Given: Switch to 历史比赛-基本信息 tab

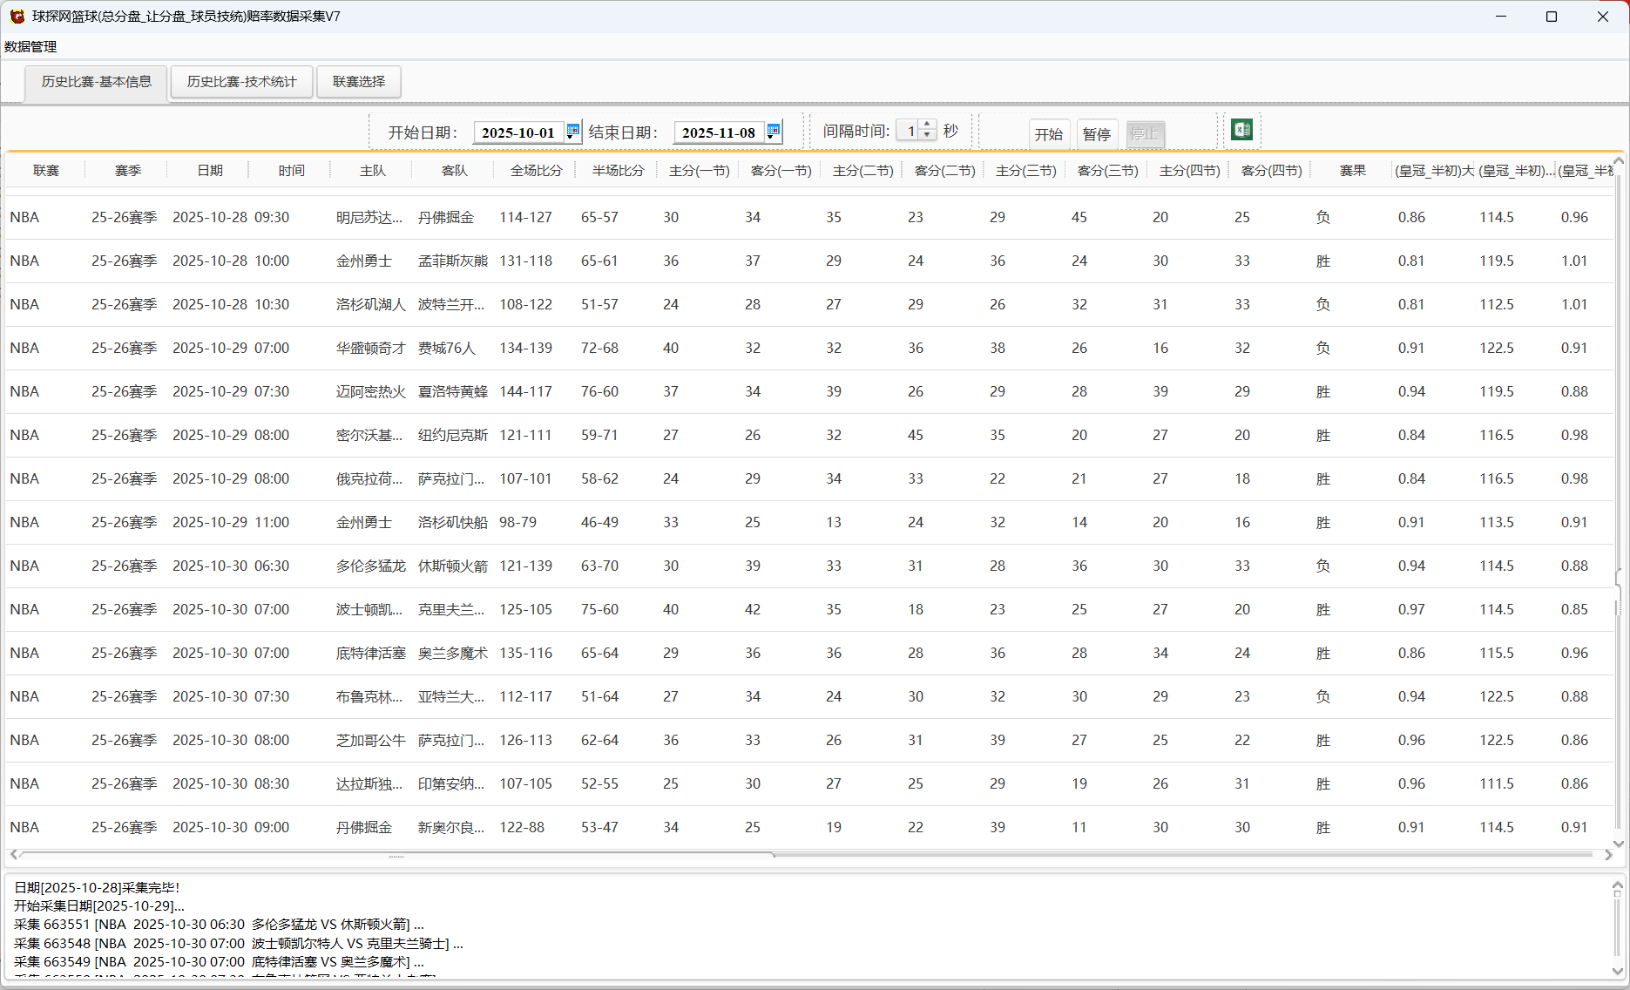Looking at the screenshot, I should coord(96,82).
